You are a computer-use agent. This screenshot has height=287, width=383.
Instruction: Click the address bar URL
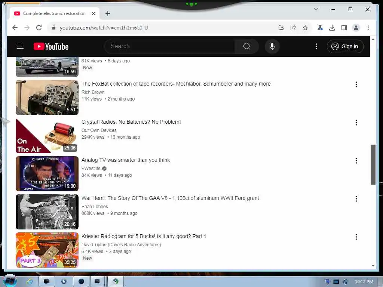click(x=104, y=28)
